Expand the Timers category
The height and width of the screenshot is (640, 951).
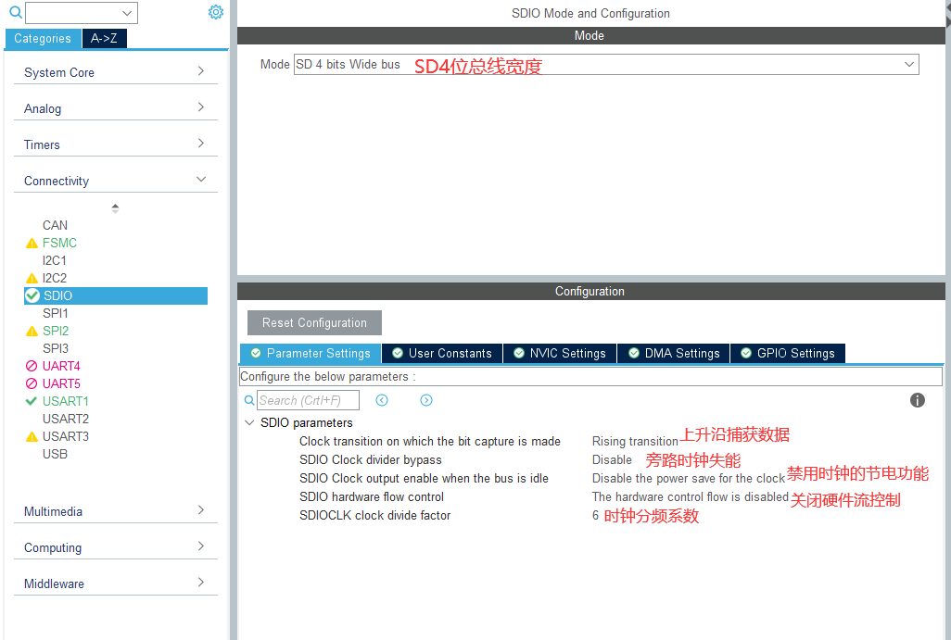click(x=115, y=144)
